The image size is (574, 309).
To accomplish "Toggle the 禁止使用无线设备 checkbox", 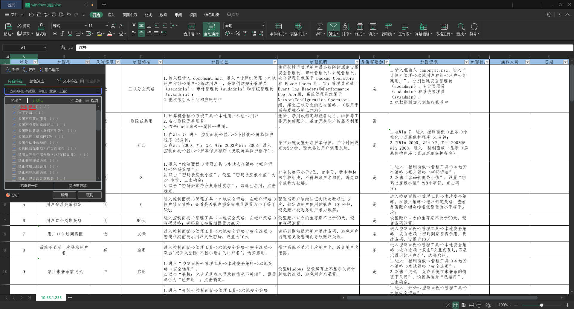I will pyautogui.click(x=14, y=167).
